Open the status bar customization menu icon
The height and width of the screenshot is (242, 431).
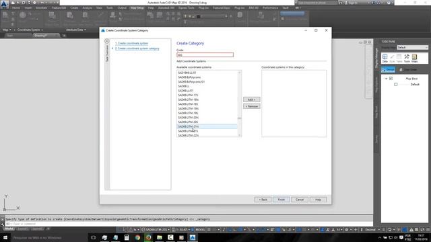tap(428, 230)
